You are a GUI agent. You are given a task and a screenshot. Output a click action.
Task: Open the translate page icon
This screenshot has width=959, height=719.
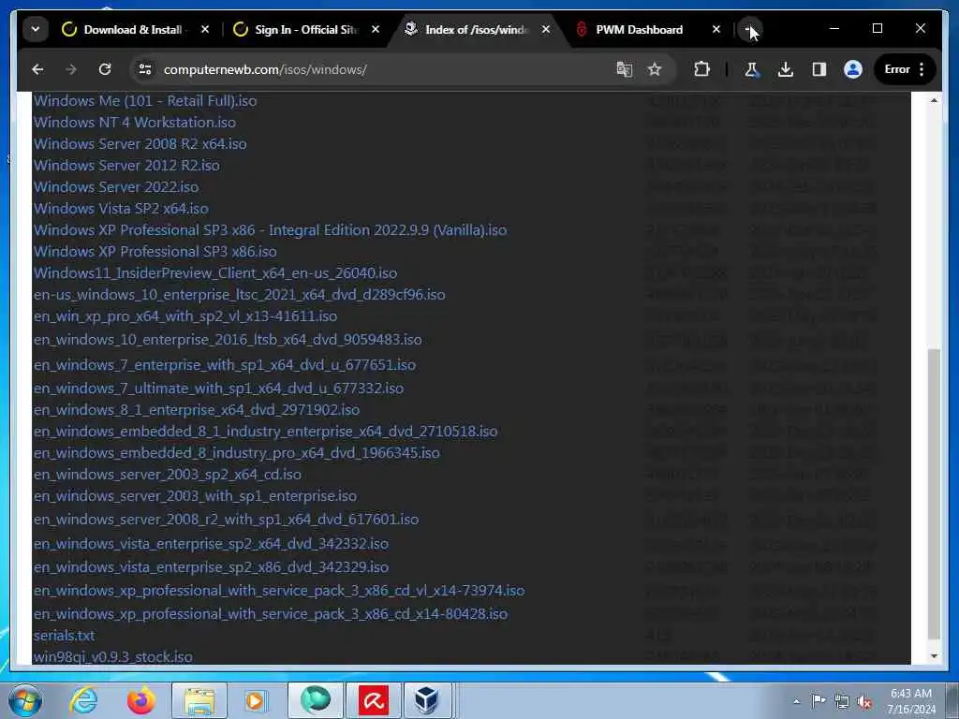(624, 69)
